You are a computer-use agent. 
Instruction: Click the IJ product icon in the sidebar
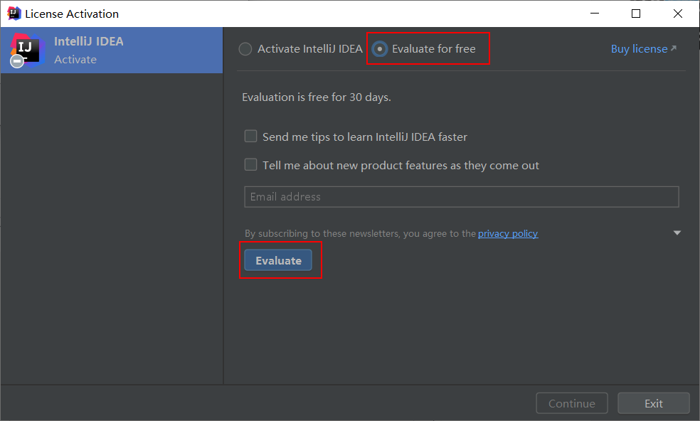[28, 50]
